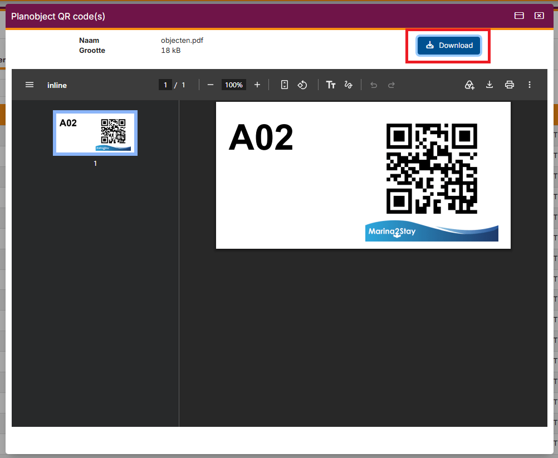Click the current page number field
Screen dimensions: 558x458
[165, 85]
